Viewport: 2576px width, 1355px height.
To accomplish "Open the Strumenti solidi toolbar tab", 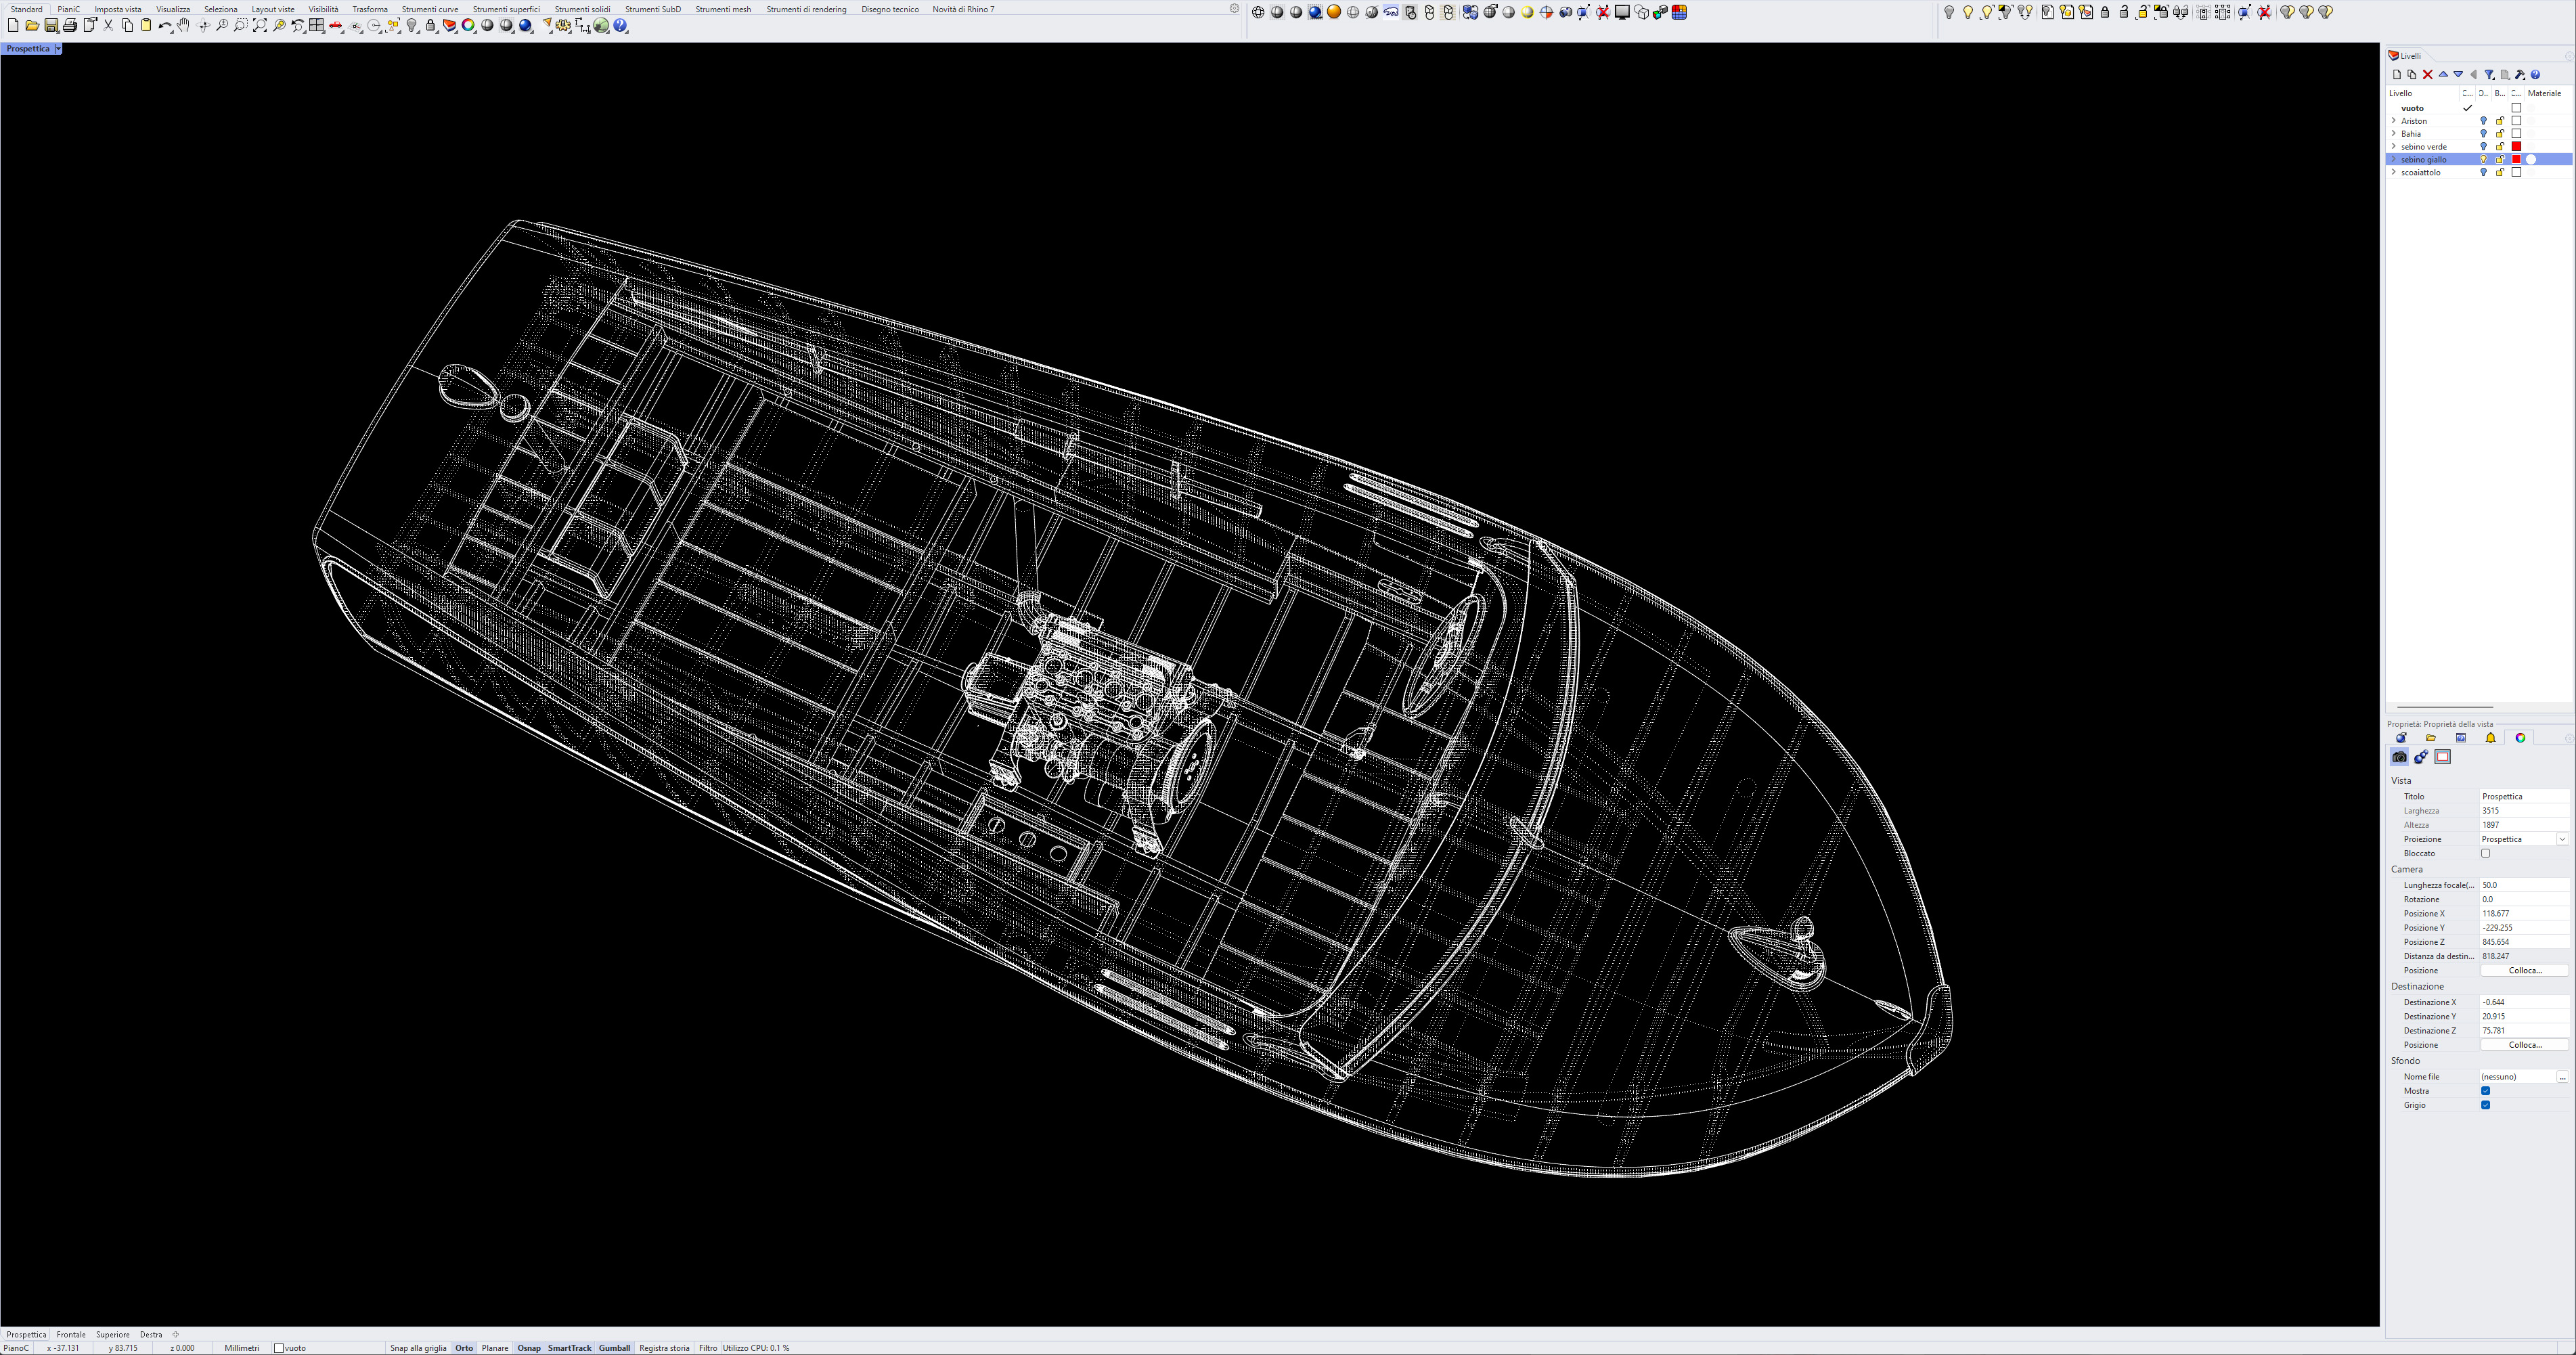I will point(582,9).
